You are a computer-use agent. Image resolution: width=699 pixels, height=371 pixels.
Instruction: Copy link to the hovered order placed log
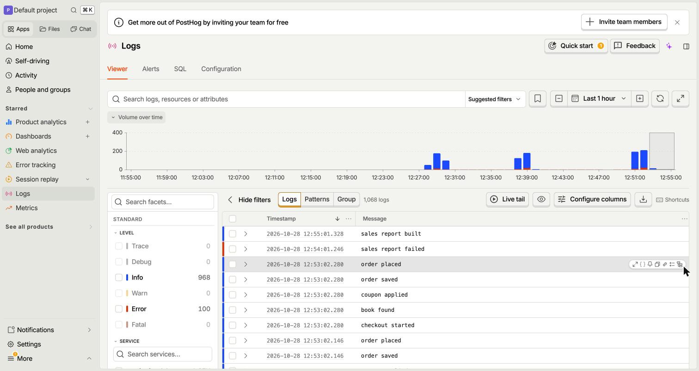[x=665, y=264]
